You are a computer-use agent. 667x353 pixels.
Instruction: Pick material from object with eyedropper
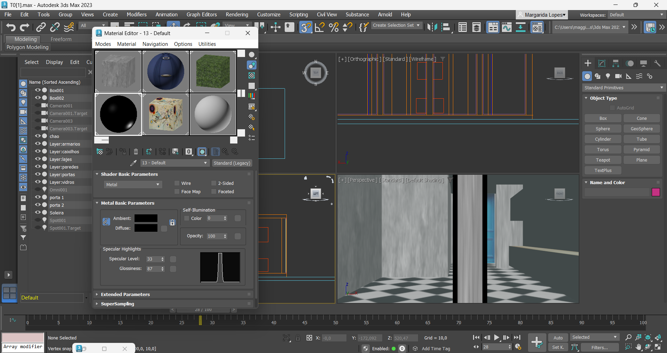133,163
